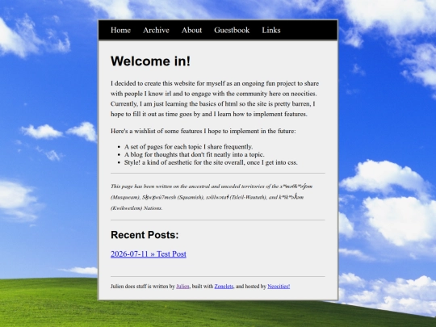
Task: Go to the Archive page
Action: pos(156,30)
